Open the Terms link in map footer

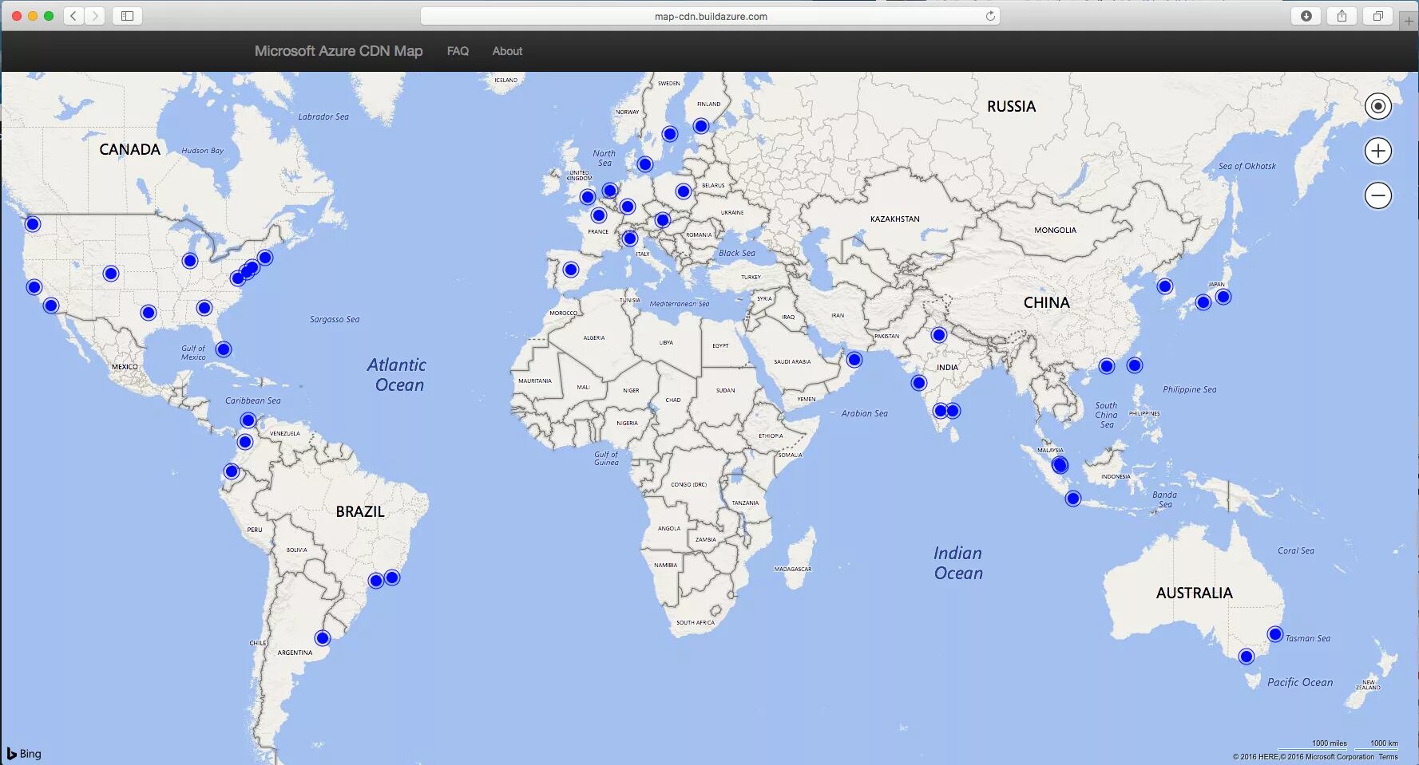[x=1389, y=757]
